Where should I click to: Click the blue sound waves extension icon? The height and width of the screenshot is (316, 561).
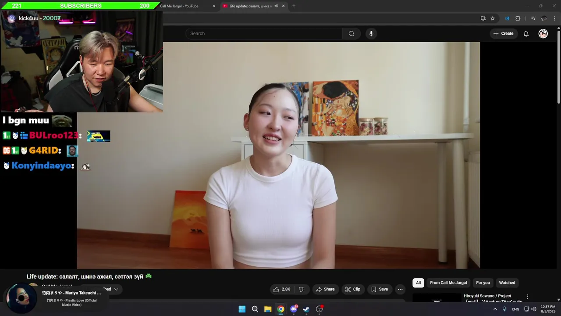(507, 18)
